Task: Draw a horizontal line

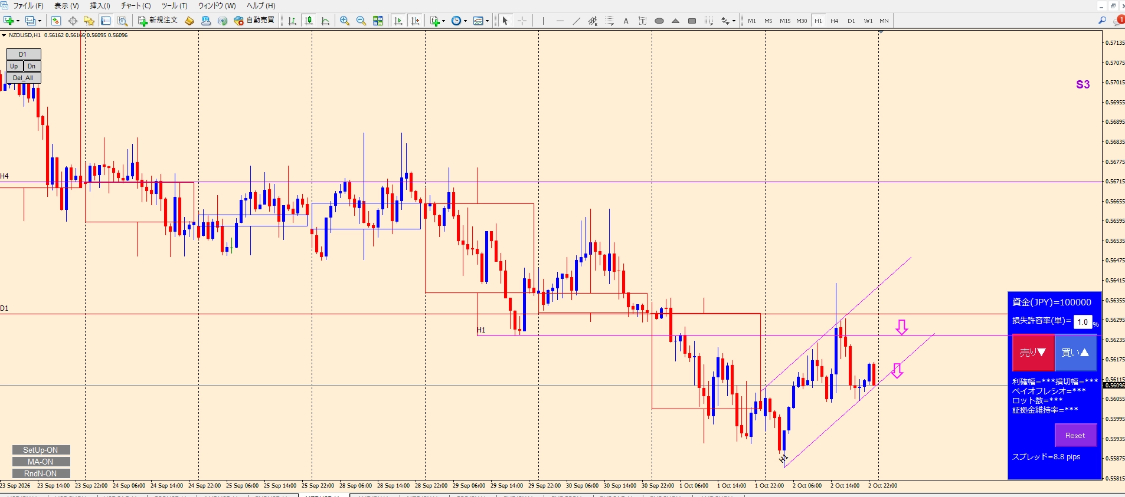Action: [560, 21]
